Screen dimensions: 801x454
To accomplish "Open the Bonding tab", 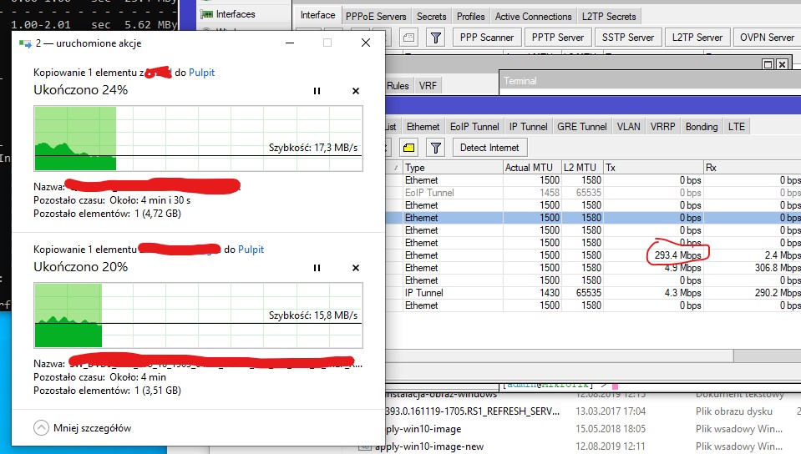I will [702, 127].
